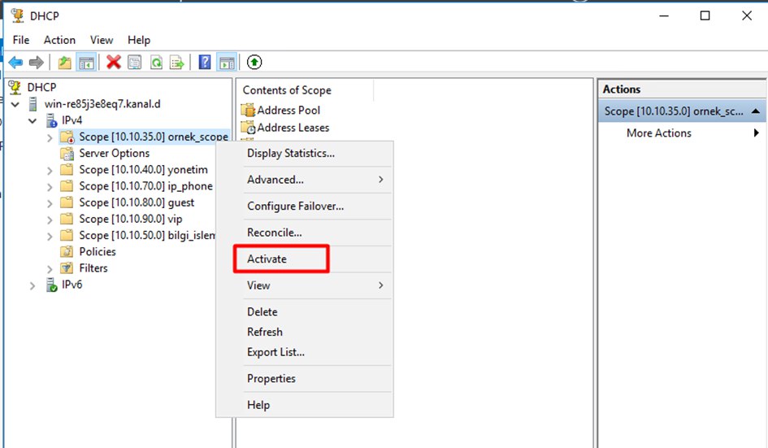The width and height of the screenshot is (768, 448).
Task: Click the red Delete X toolbar icon
Action: tap(114, 63)
